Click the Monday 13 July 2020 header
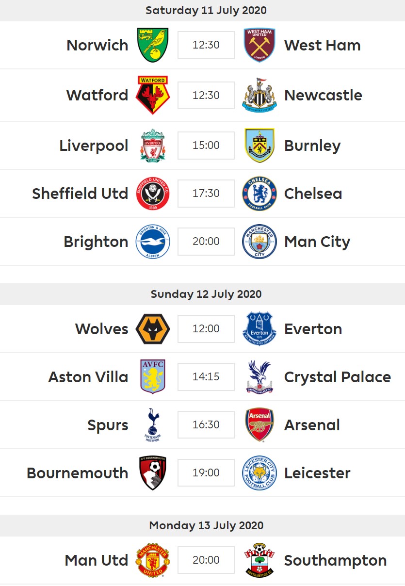 click(206, 525)
